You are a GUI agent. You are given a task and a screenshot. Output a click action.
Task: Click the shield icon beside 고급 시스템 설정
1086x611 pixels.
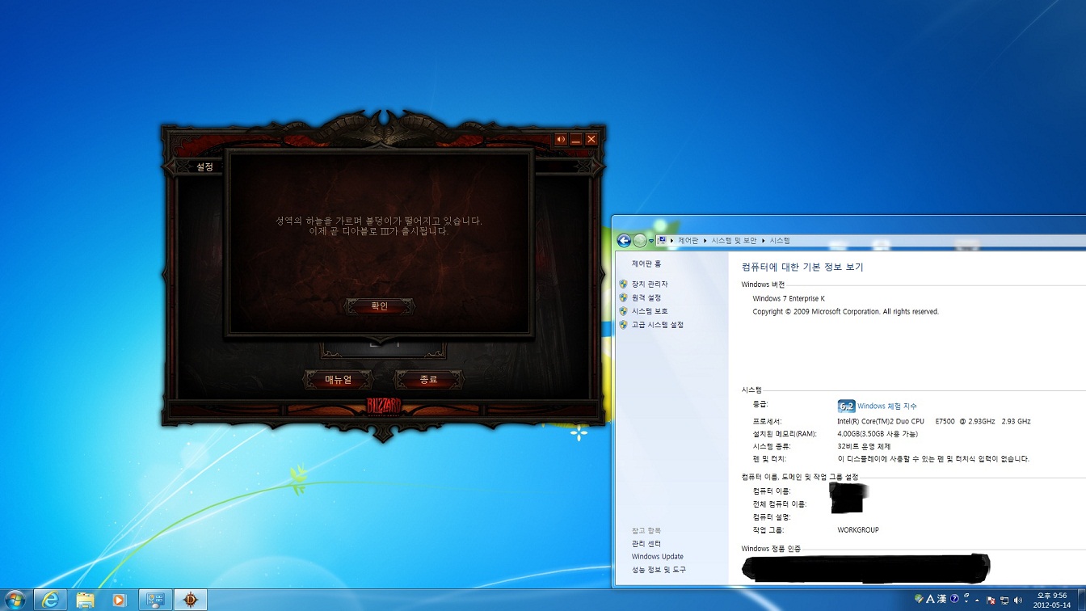pyautogui.click(x=623, y=325)
